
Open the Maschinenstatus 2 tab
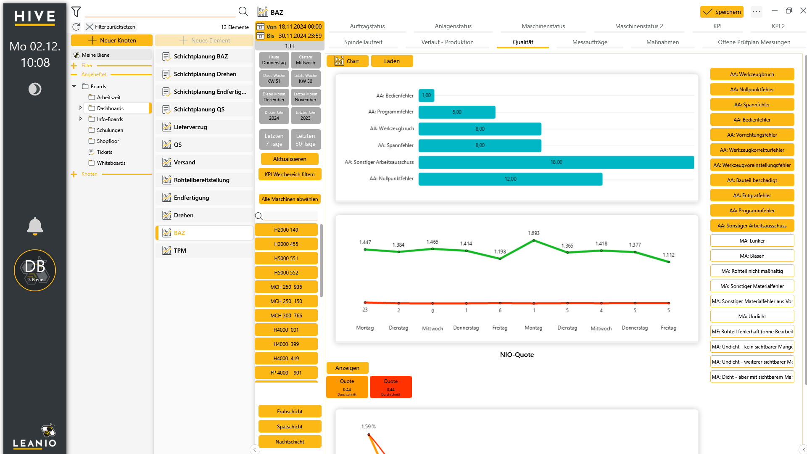[x=639, y=26]
